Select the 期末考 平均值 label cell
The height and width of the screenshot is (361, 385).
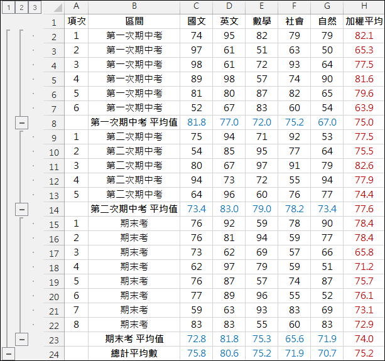(x=134, y=339)
